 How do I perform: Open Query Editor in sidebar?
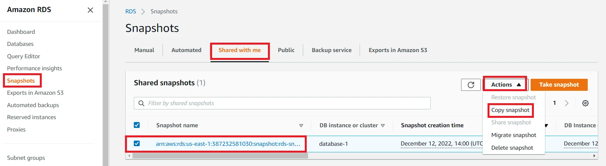click(23, 56)
